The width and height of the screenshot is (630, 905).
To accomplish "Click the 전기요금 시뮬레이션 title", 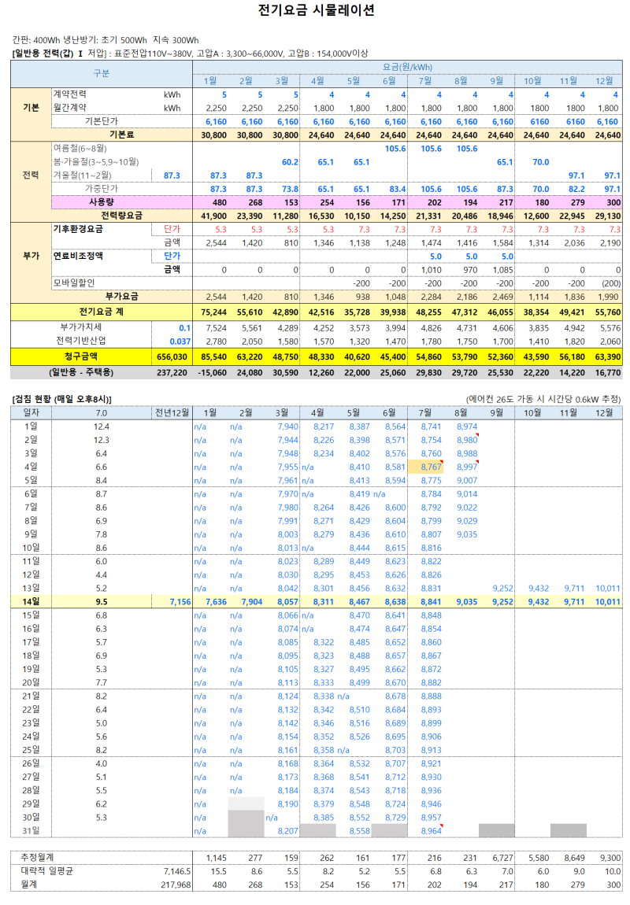I will (314, 12).
